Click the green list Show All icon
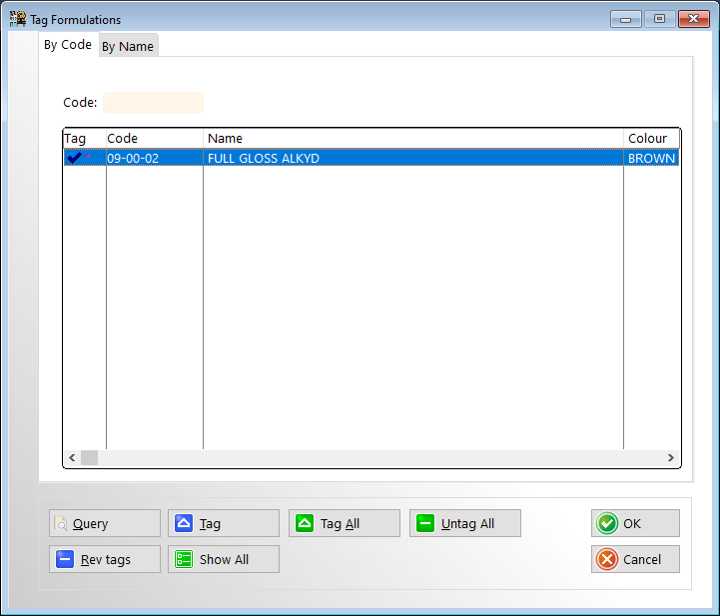 (x=184, y=560)
